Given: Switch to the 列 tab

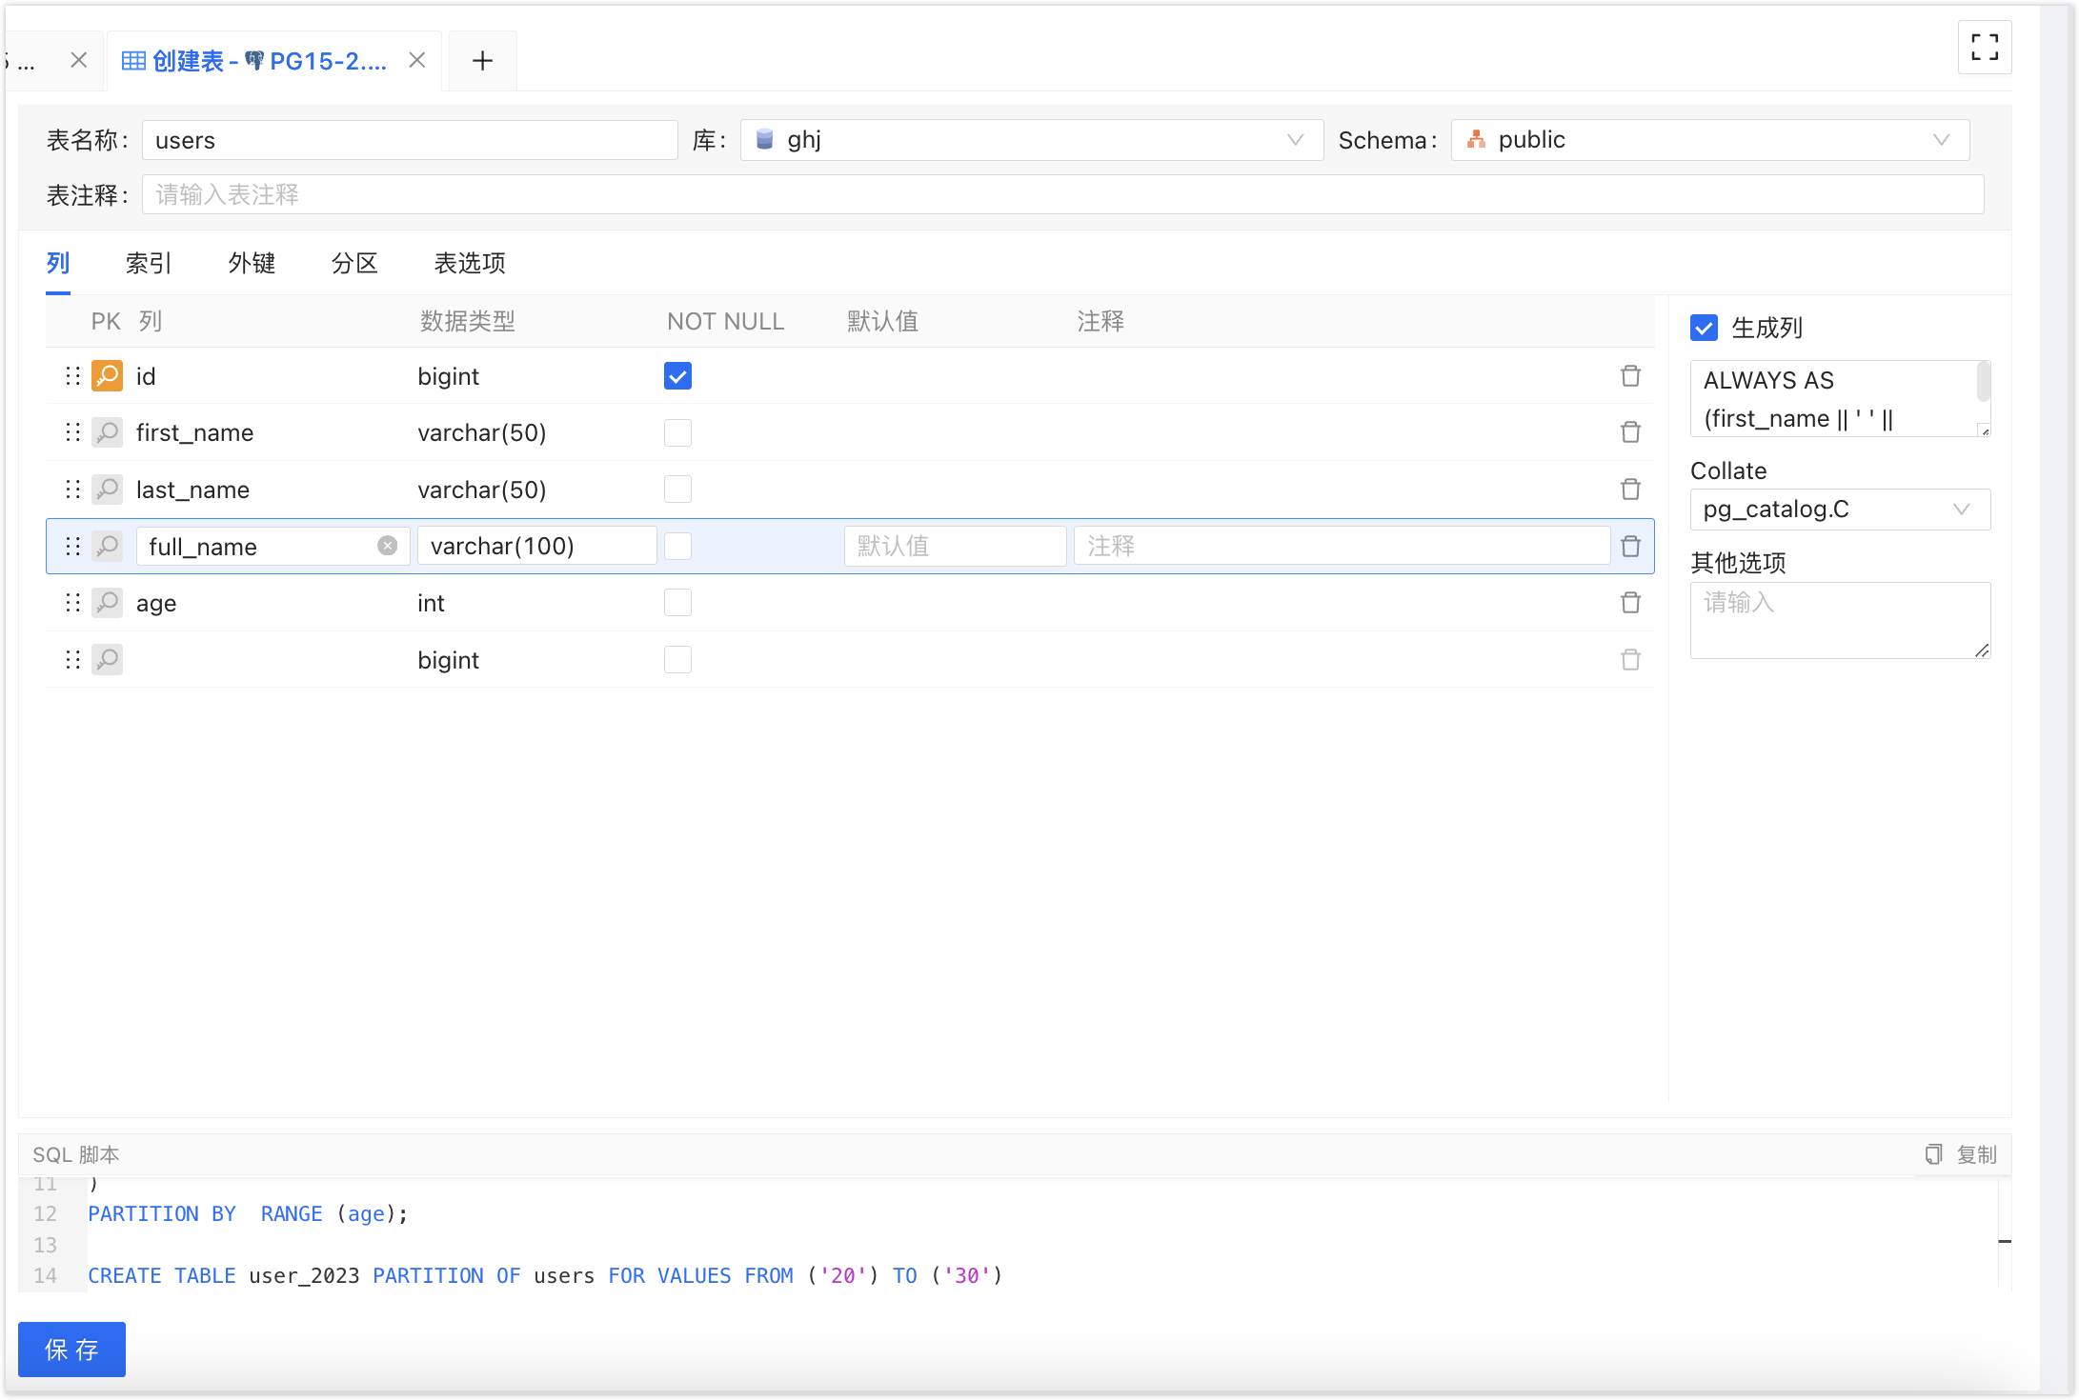Looking at the screenshot, I should click(x=58, y=263).
